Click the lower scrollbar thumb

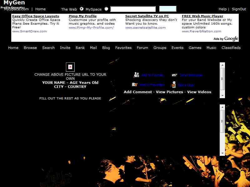[222, 121]
